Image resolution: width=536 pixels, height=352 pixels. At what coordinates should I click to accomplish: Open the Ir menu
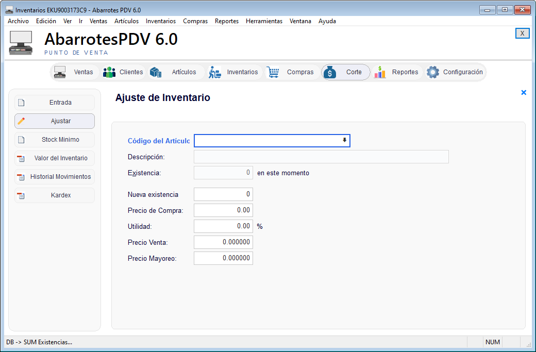81,21
